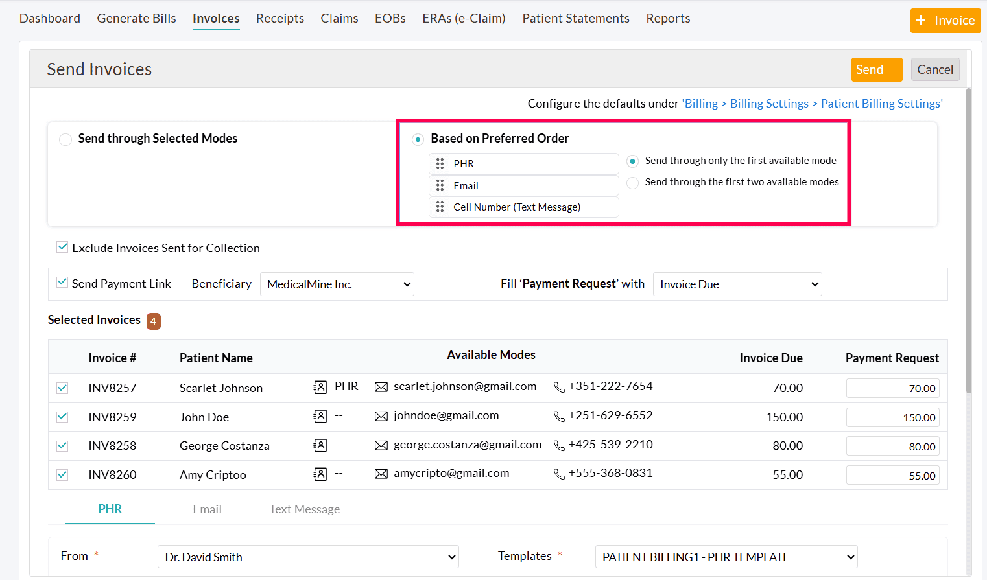This screenshot has height=580, width=987.
Task: Enable Send through the first two available modes
Action: [x=632, y=182]
